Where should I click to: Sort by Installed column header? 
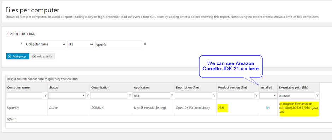(268, 87)
